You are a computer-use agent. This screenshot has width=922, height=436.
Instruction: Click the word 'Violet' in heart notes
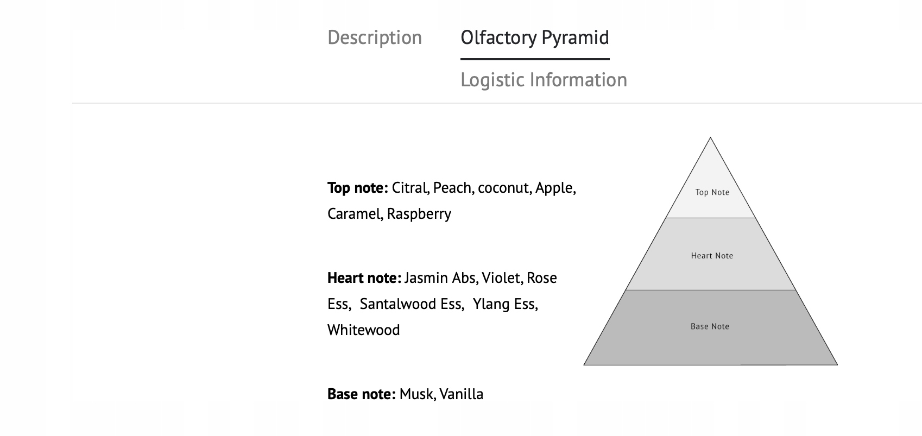[501, 278]
